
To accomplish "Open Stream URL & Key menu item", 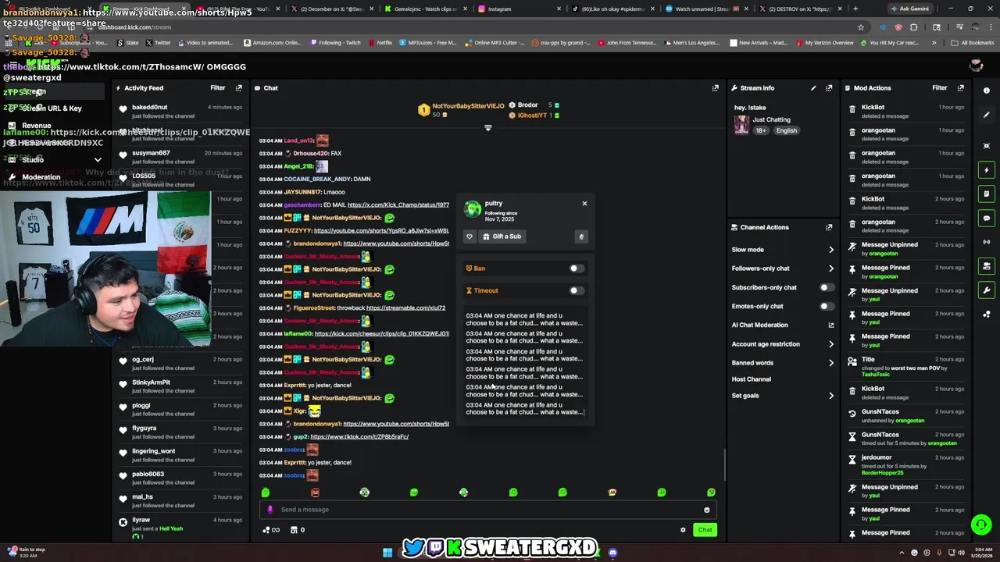I will point(52,108).
